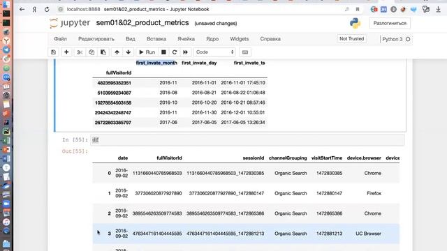The image size is (447, 251).
Task: Open browser downloads arrow icon
Action: click(x=438, y=9)
